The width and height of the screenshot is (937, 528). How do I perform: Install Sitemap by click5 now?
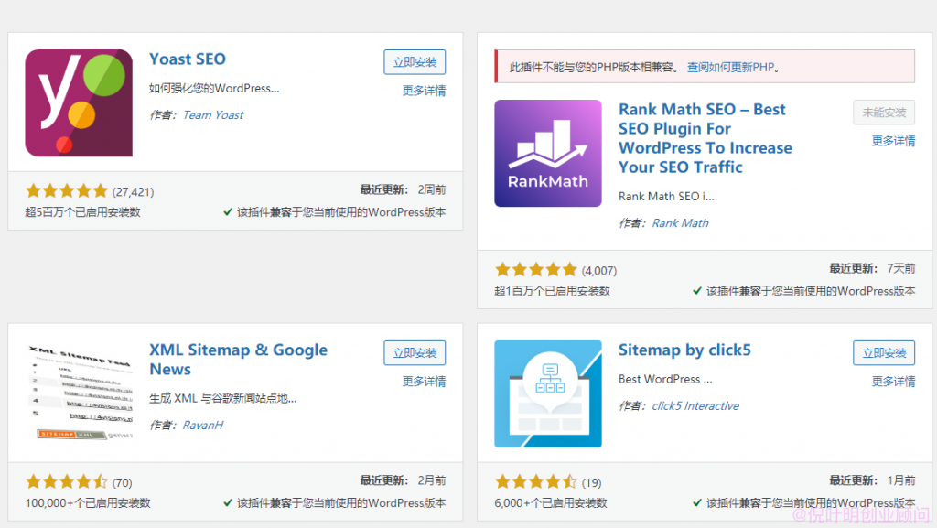(884, 353)
